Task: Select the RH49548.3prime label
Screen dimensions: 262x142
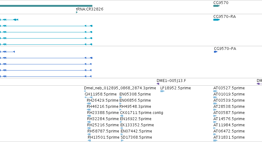Action: click(135, 107)
